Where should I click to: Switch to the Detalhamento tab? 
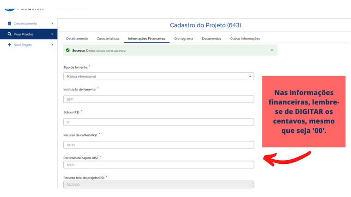click(x=77, y=39)
